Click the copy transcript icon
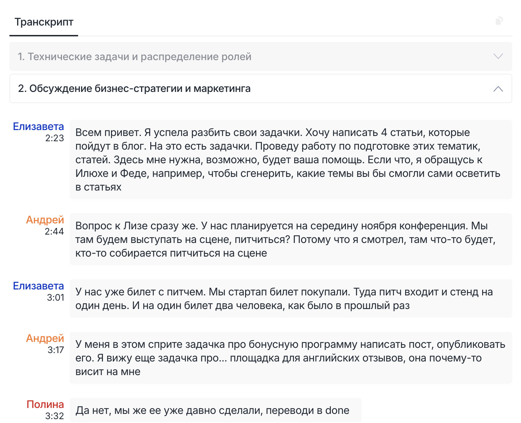The height and width of the screenshot is (423, 521). [499, 21]
